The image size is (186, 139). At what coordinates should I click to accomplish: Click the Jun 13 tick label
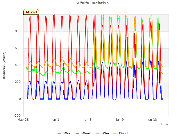point(152,120)
